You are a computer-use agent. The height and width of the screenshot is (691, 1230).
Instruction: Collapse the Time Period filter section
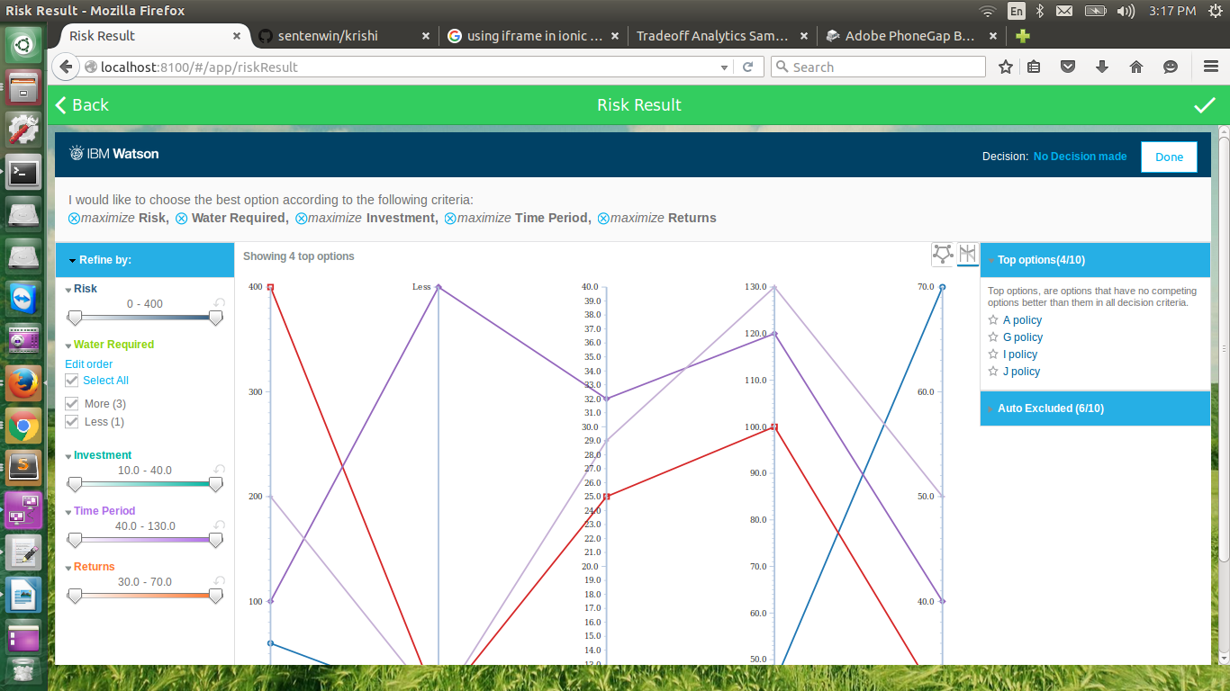tap(68, 512)
